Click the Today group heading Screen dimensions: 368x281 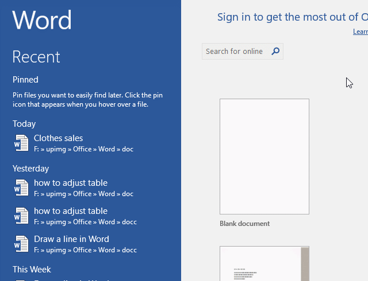tap(24, 124)
